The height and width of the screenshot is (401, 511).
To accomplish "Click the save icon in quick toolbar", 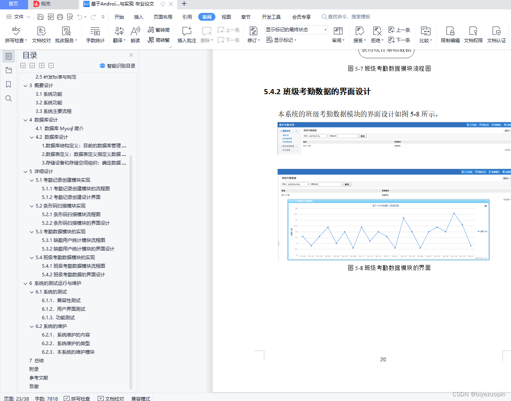I will (x=40, y=17).
